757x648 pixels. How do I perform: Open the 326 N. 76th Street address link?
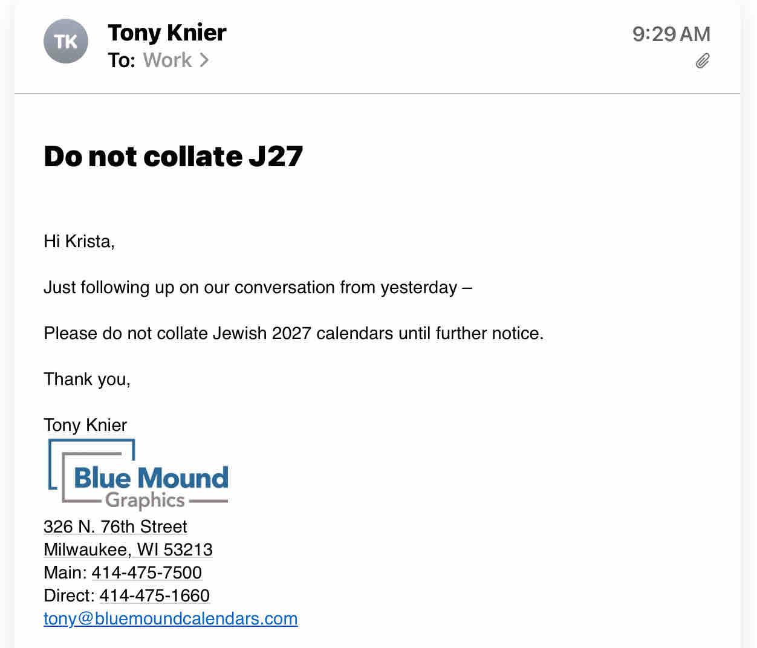(x=115, y=526)
